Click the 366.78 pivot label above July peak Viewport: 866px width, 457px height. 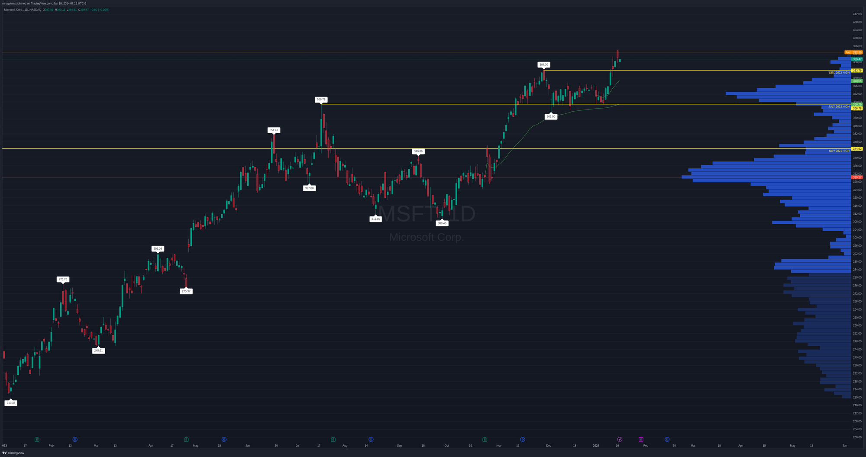321,100
